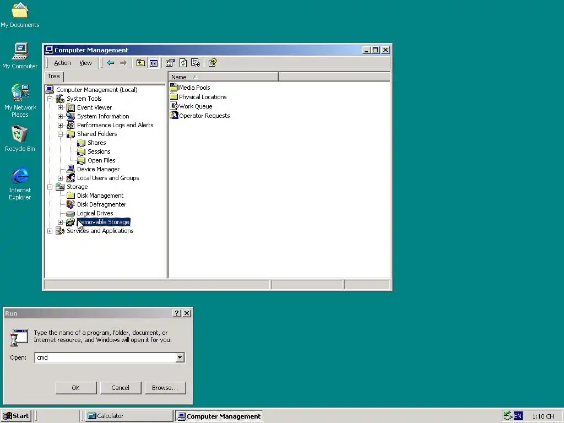Click the Work Queue icon in list
The image size is (564, 423).
(x=174, y=106)
